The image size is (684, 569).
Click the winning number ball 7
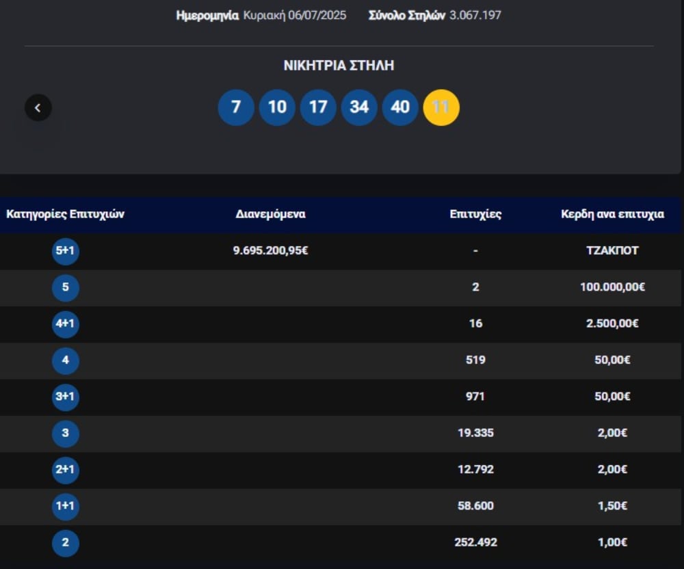236,107
